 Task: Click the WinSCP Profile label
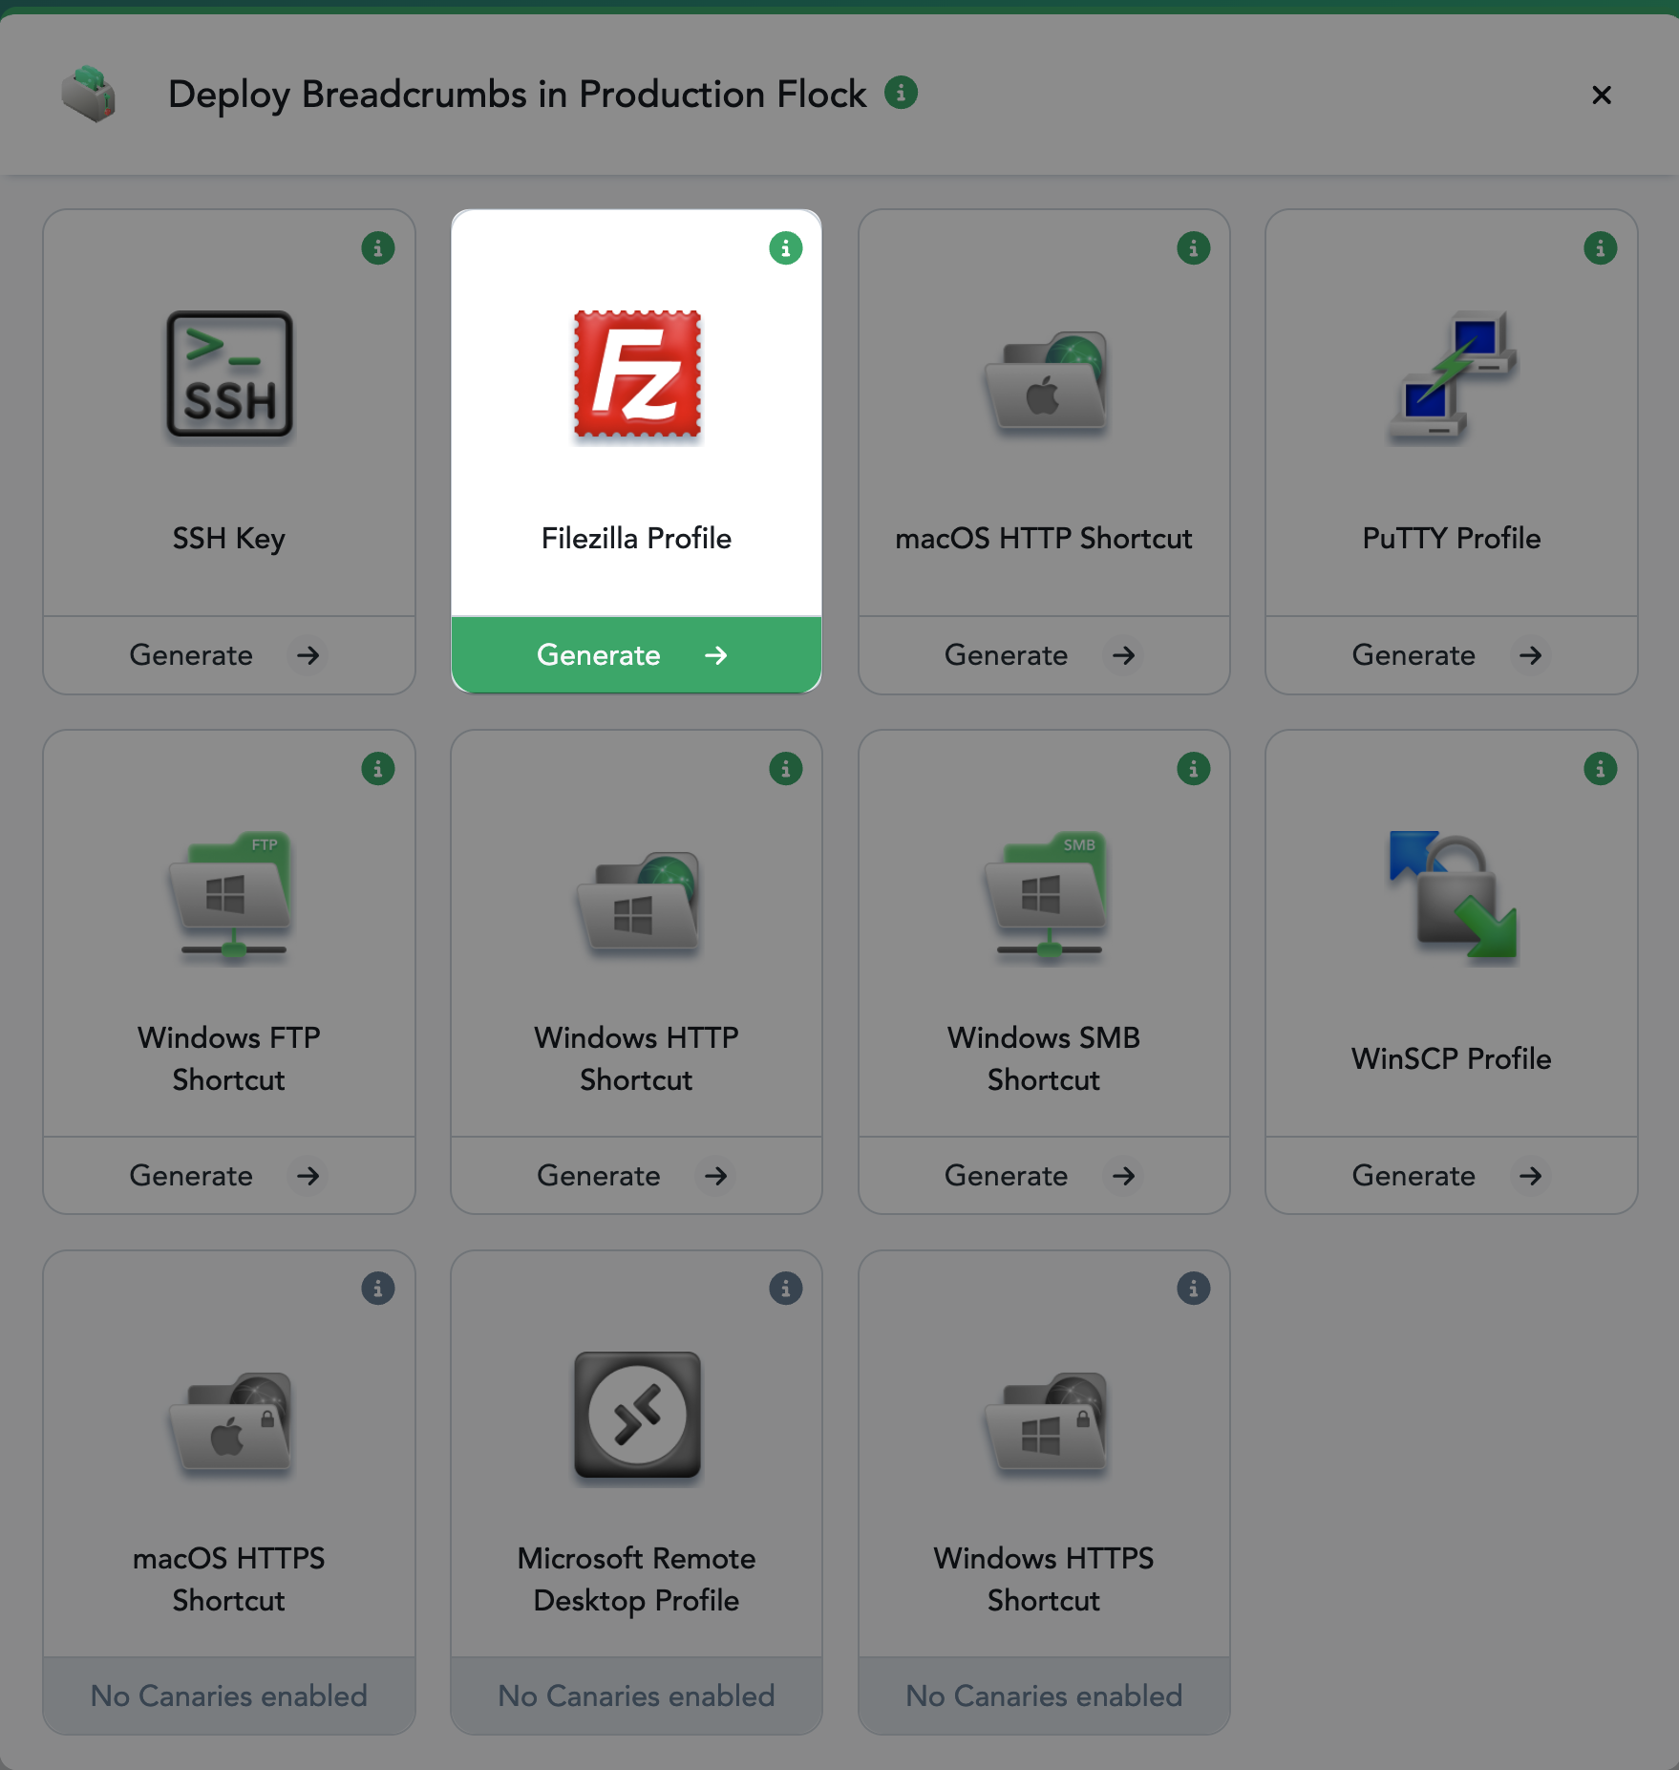(1452, 1058)
